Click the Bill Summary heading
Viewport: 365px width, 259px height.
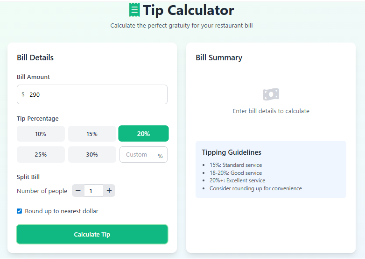click(x=219, y=58)
